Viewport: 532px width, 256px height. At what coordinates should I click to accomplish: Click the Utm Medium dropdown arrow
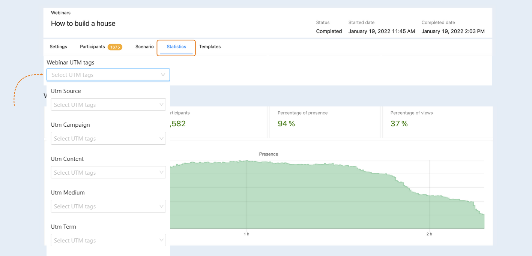pos(161,206)
